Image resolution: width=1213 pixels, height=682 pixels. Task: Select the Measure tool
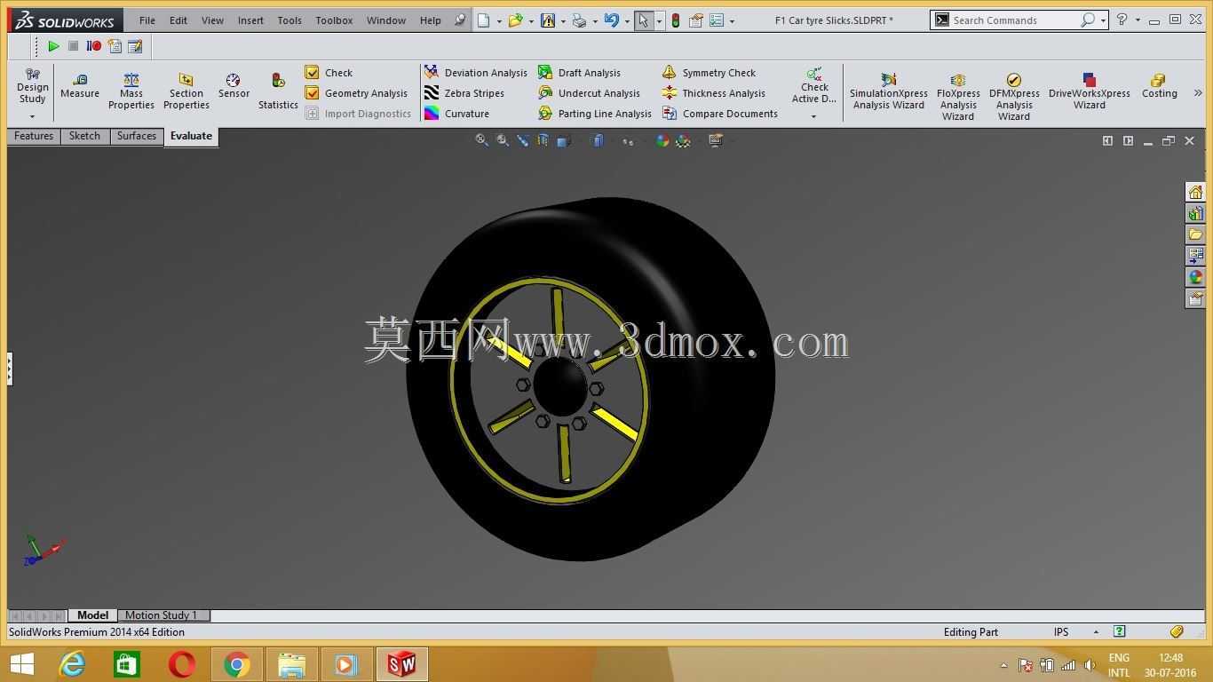[x=80, y=86]
